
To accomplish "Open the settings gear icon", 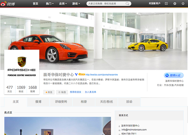I will 175,4.
